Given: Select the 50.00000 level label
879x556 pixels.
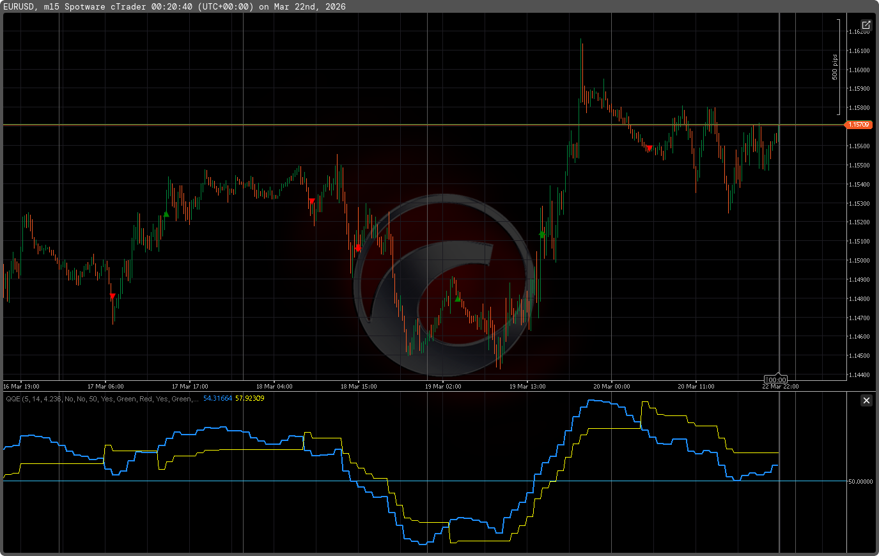Looking at the screenshot, I should [x=860, y=481].
